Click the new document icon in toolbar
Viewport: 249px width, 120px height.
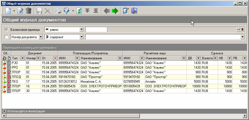[x=8, y=11]
